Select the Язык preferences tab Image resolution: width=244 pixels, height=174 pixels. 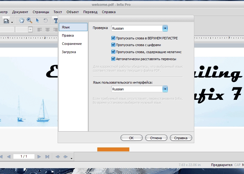tap(73, 27)
